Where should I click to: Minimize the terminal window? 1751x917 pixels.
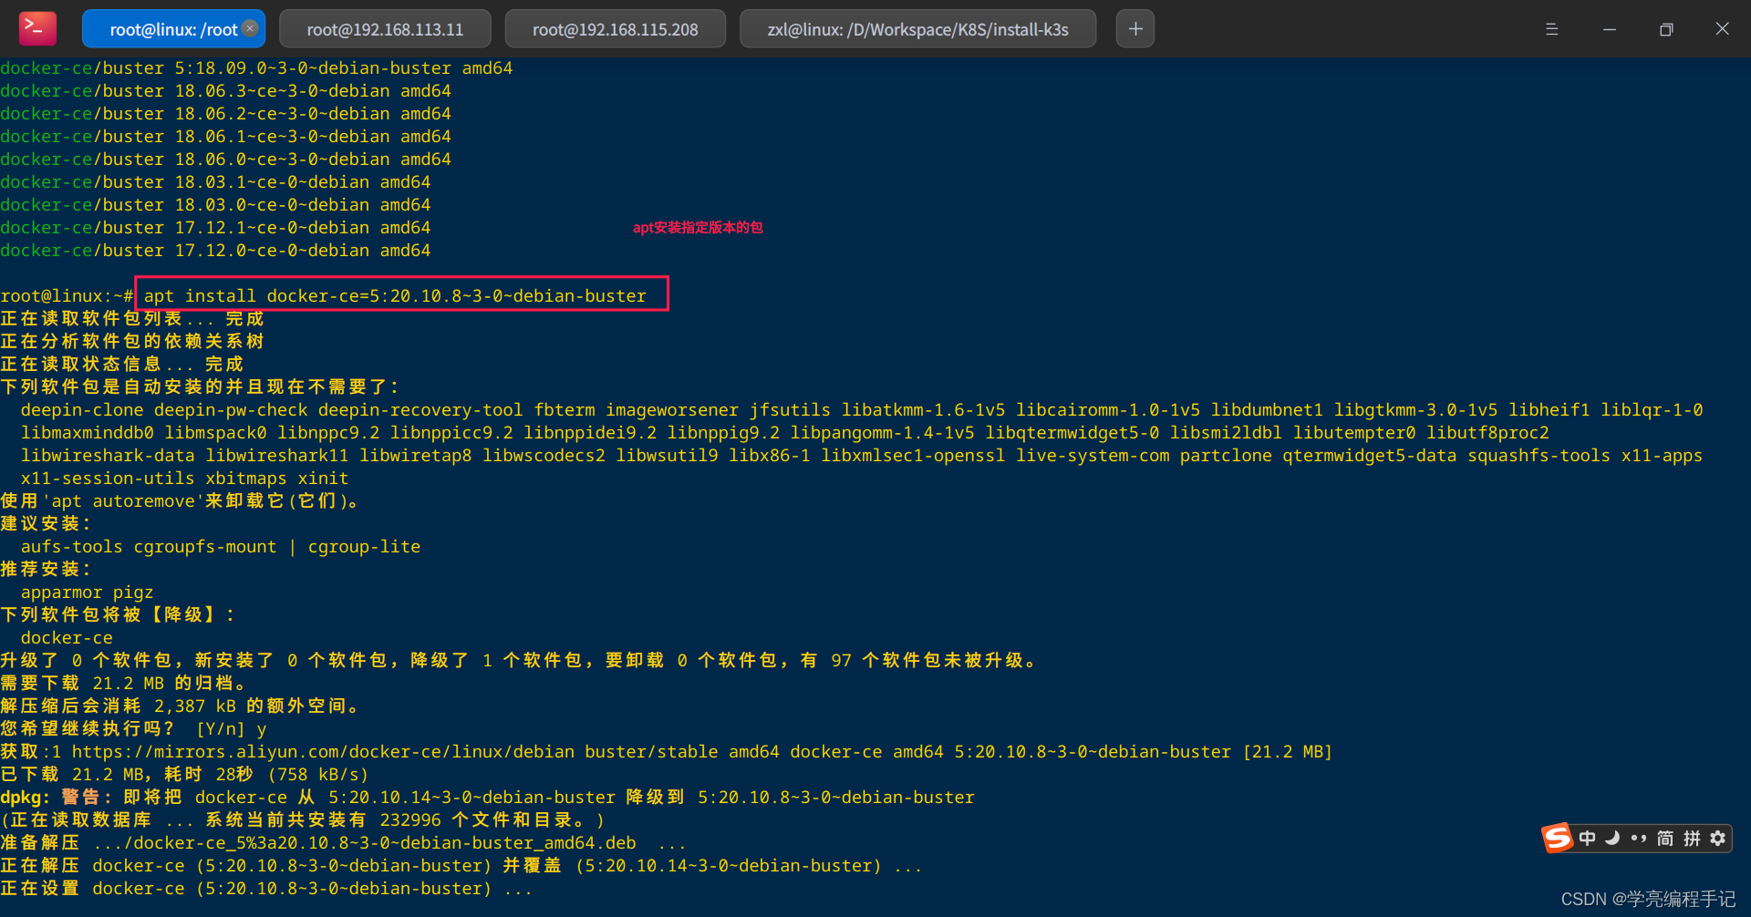(x=1610, y=29)
